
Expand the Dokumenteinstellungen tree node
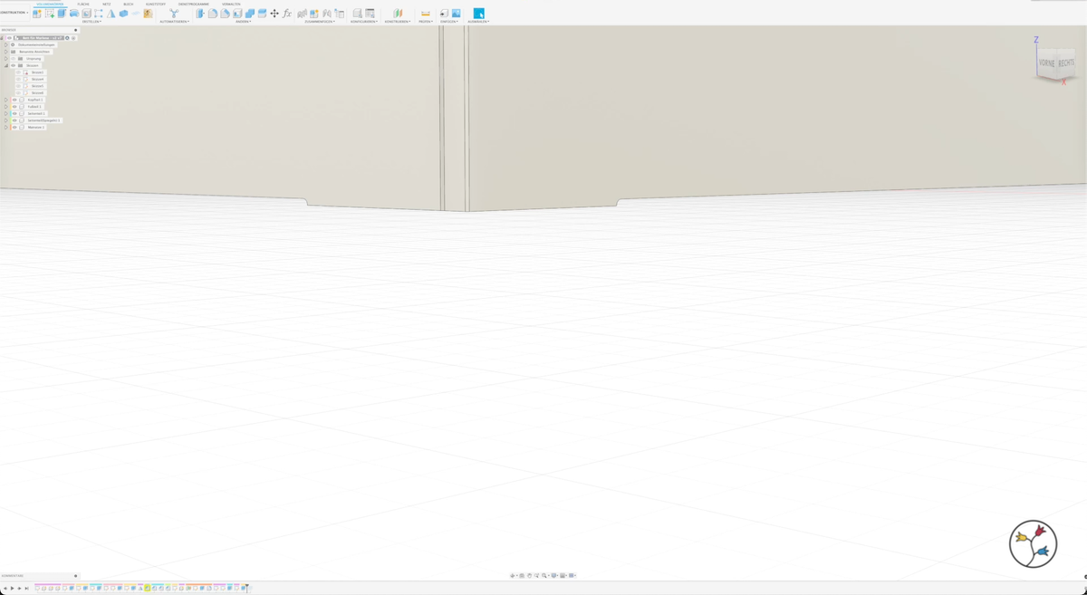click(5, 45)
